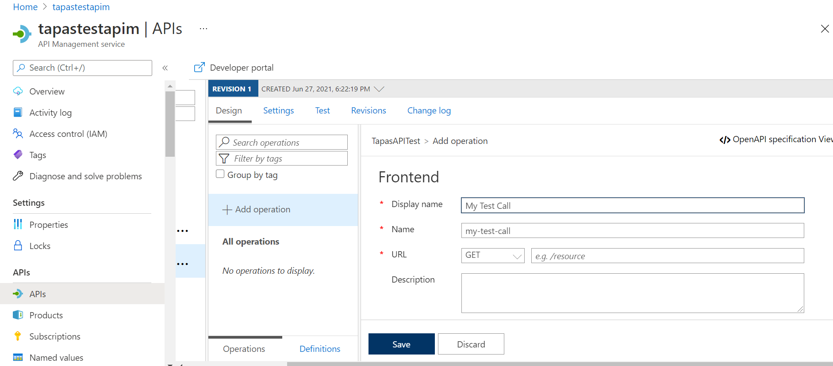Collapse the sidebar menu with double chevron
Image resolution: width=833 pixels, height=366 pixels.
pos(165,68)
